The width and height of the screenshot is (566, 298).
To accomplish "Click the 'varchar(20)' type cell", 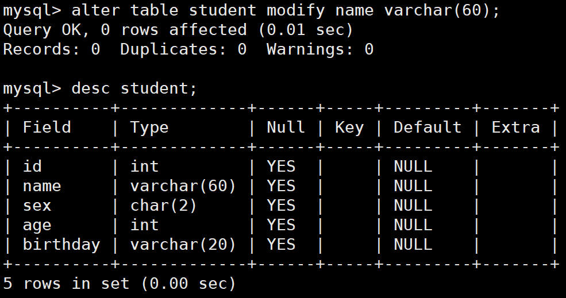I will 183,245.
